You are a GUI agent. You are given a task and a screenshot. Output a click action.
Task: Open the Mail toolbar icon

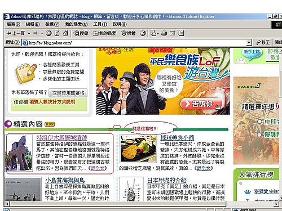coord(153,33)
